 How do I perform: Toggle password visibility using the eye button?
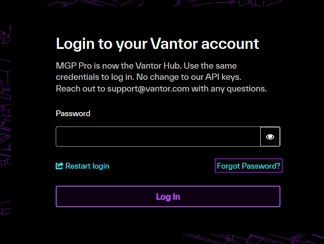(270, 137)
